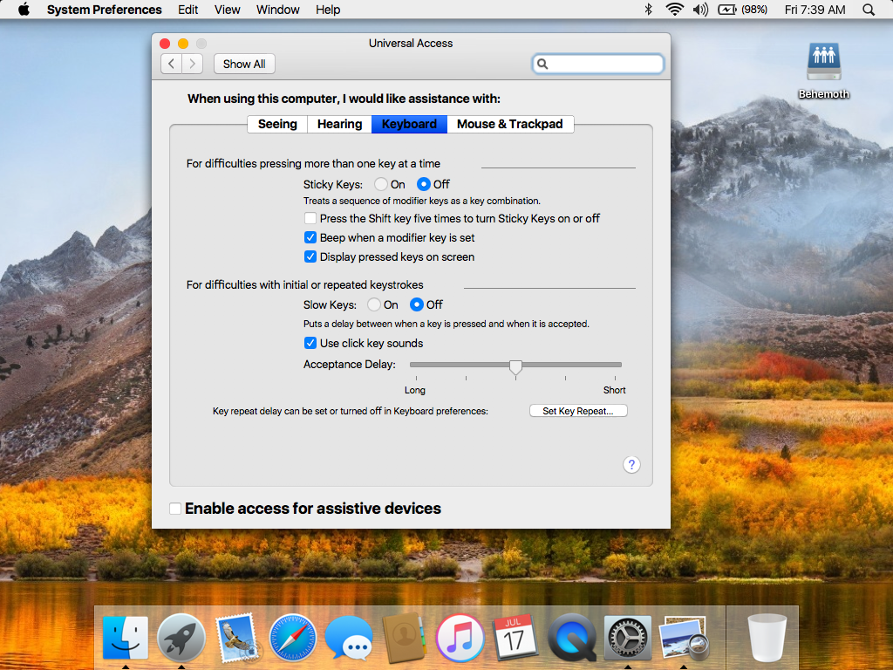Uncheck Display pressed keys on screen

pyautogui.click(x=310, y=257)
